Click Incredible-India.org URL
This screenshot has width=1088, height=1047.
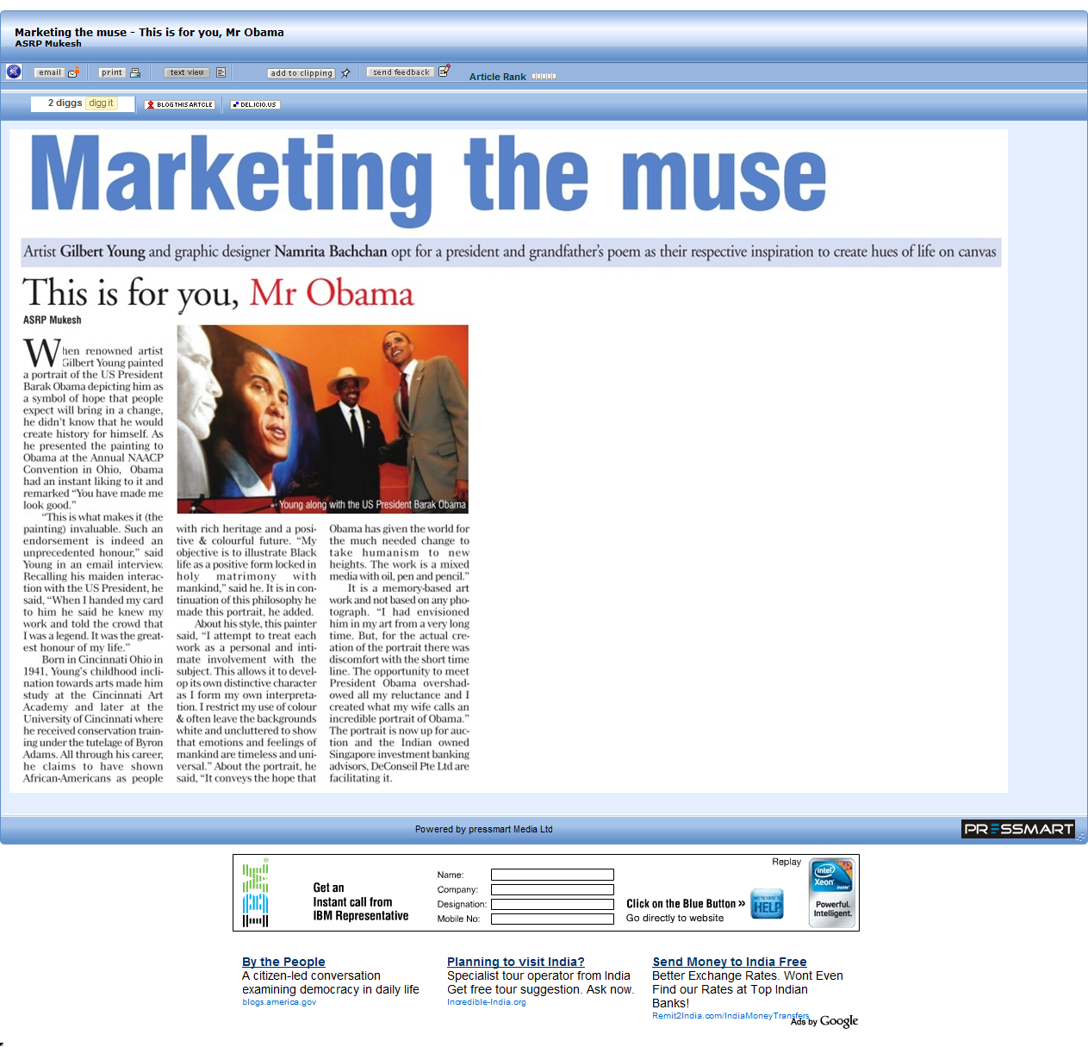[487, 1002]
